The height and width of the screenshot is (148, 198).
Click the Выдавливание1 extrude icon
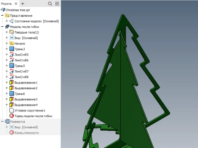pyautogui.click(x=12, y=83)
